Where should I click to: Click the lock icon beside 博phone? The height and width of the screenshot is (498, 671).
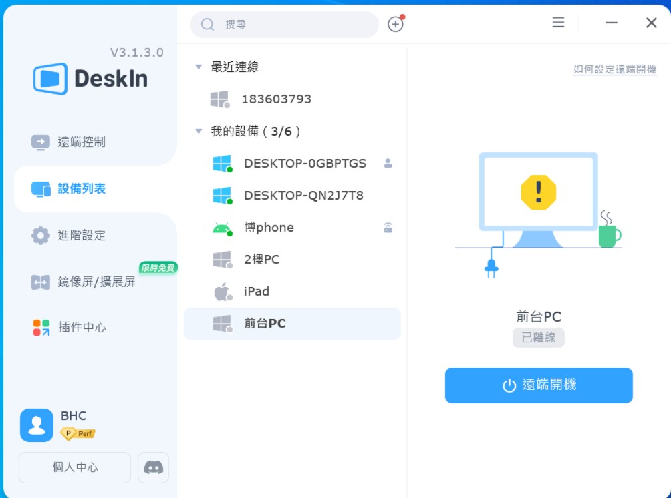point(388,228)
